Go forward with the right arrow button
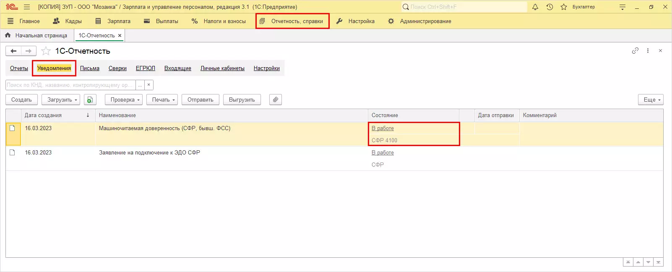 pyautogui.click(x=29, y=51)
